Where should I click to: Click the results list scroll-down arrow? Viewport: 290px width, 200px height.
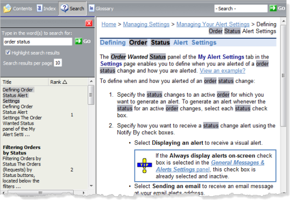pyautogui.click(x=91, y=185)
